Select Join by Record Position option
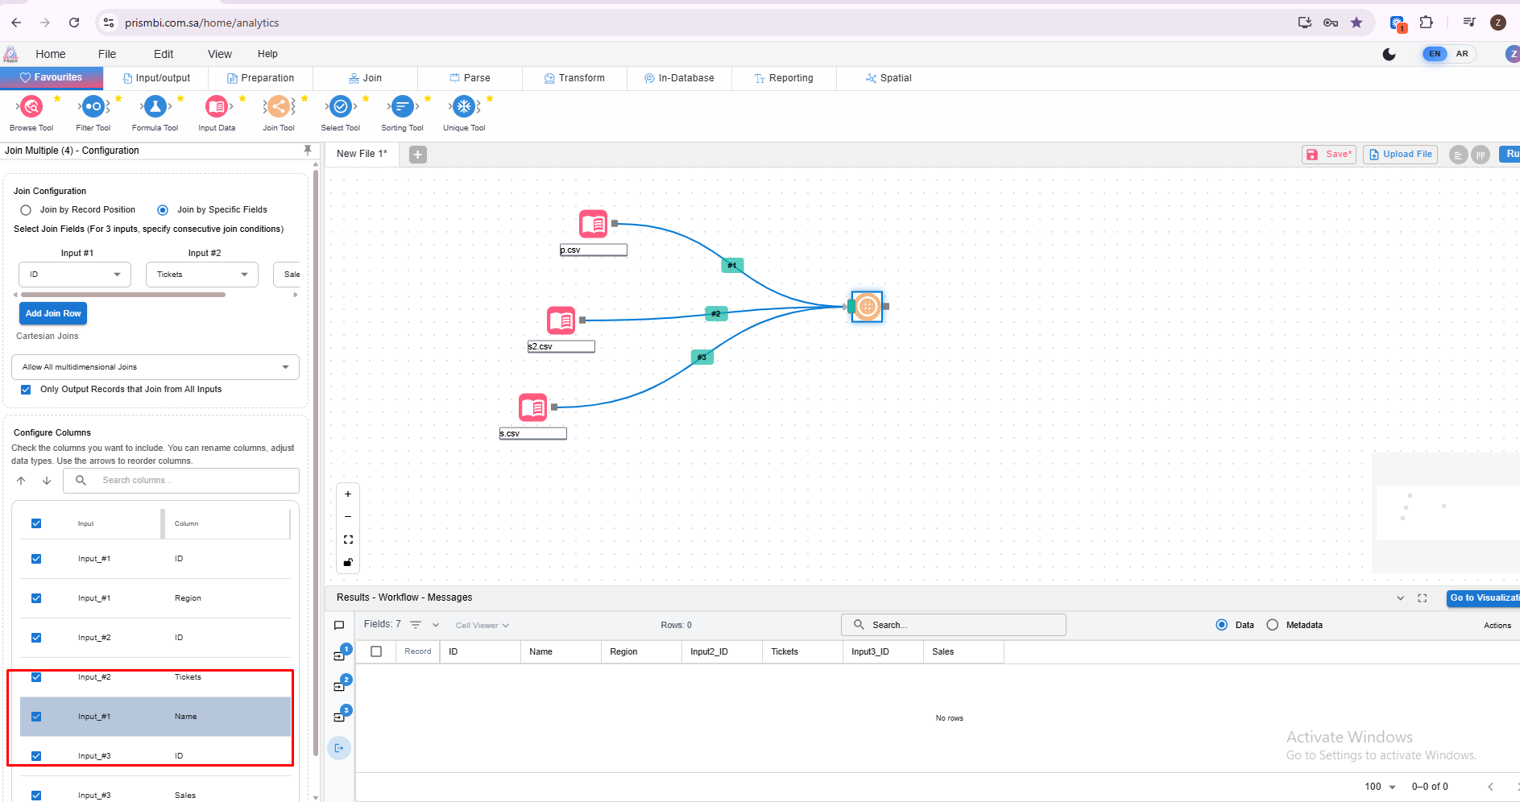This screenshot has height=802, width=1520. point(26,210)
